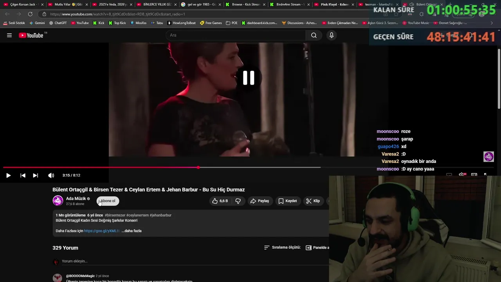Mute the video volume speaker icon

pos(51,175)
